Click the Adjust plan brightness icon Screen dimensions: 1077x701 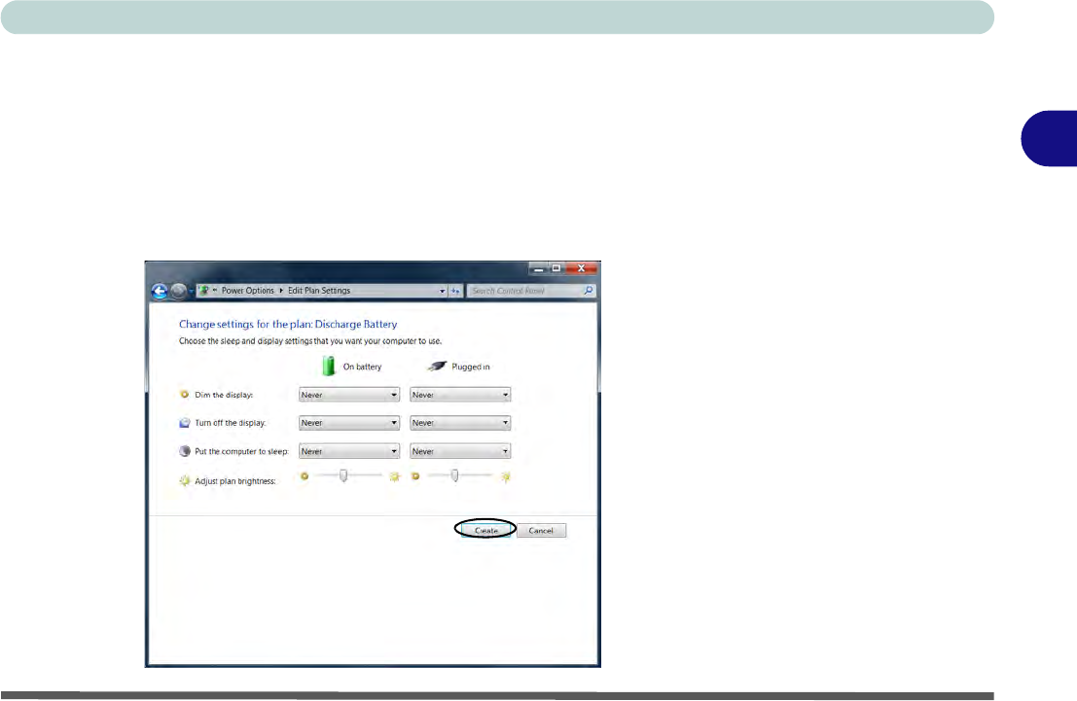(184, 480)
